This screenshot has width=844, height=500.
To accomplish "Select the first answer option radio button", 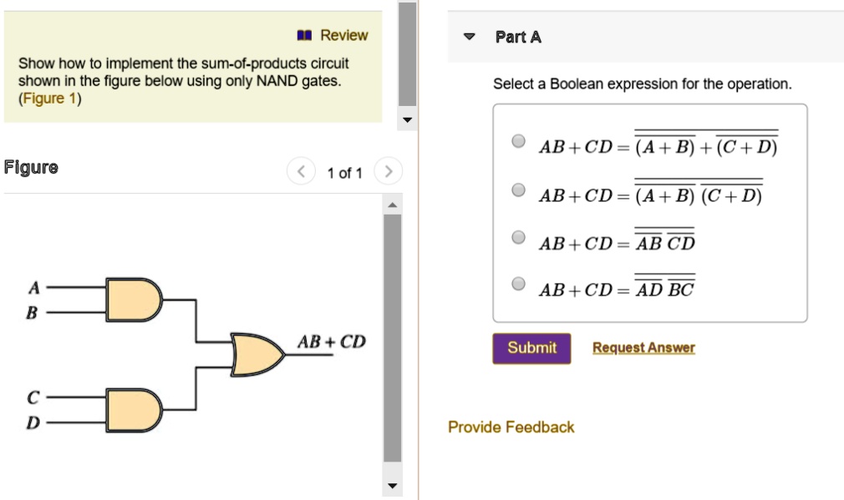I will click(x=518, y=141).
